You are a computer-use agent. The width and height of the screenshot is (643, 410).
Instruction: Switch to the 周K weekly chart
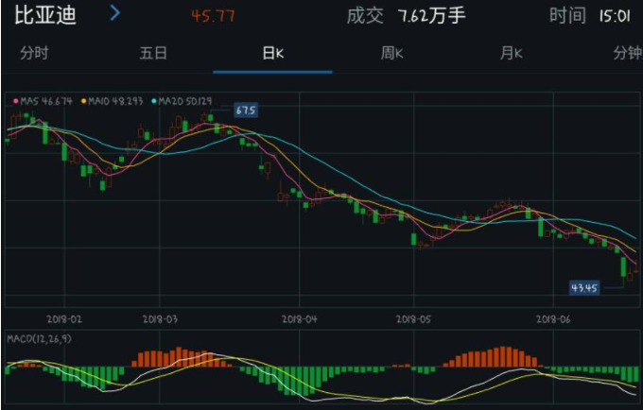click(x=391, y=53)
